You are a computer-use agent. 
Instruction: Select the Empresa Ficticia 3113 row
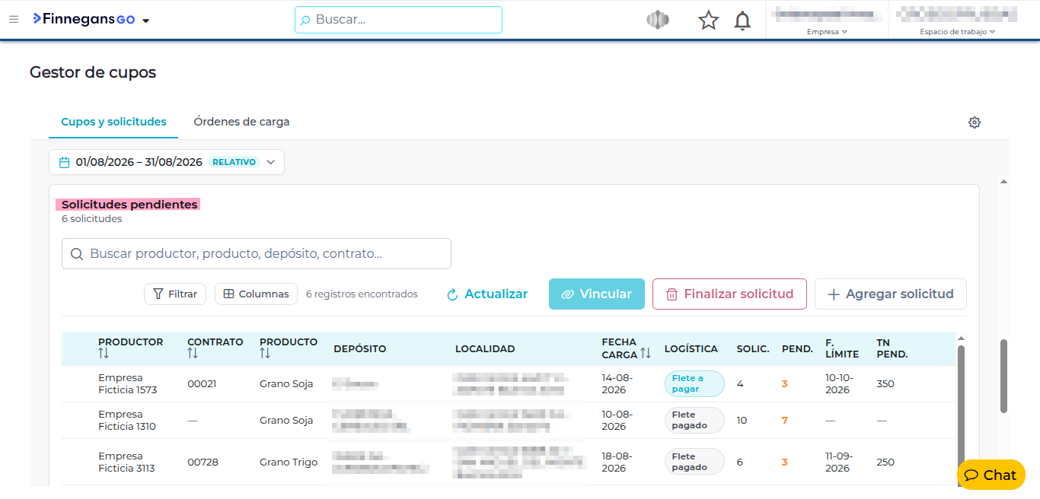click(508, 462)
